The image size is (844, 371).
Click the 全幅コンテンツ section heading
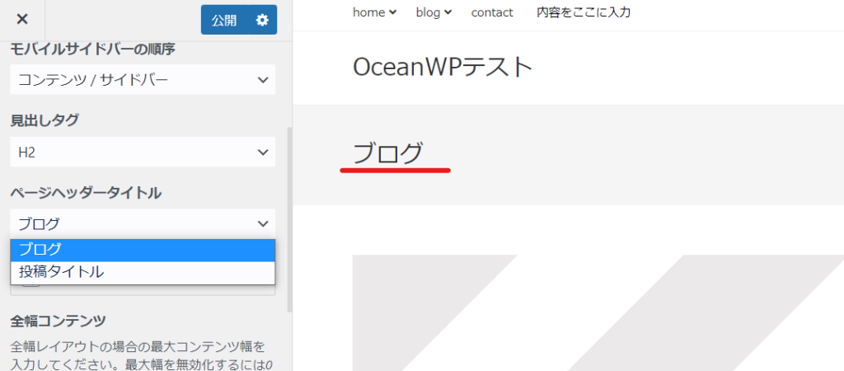pos(59,322)
